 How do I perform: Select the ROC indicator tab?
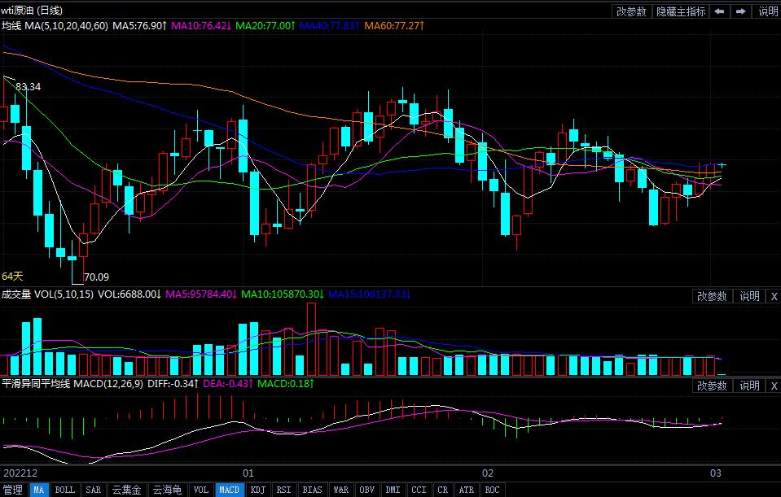point(492,490)
